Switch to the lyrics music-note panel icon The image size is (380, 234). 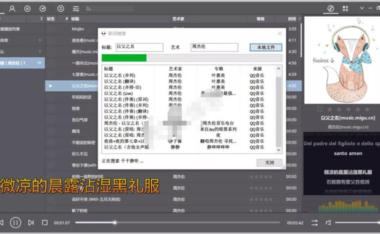[x=331, y=9]
